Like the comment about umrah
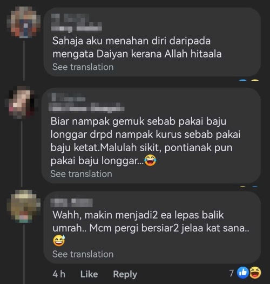This screenshot has height=284, width=270. [x=89, y=274]
